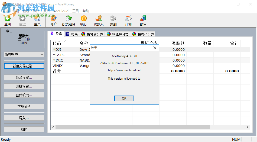The width and height of the screenshot is (257, 142).
Task: Click the scrollbar right arrow
Action: point(248,127)
